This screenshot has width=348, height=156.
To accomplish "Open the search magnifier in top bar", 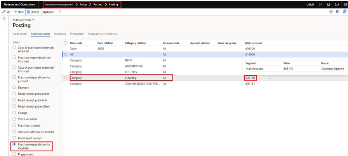I will pos(320,4).
